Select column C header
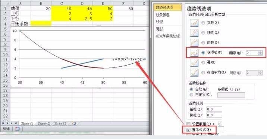This screenshot has width=267, height=139. click(x=62, y=4)
